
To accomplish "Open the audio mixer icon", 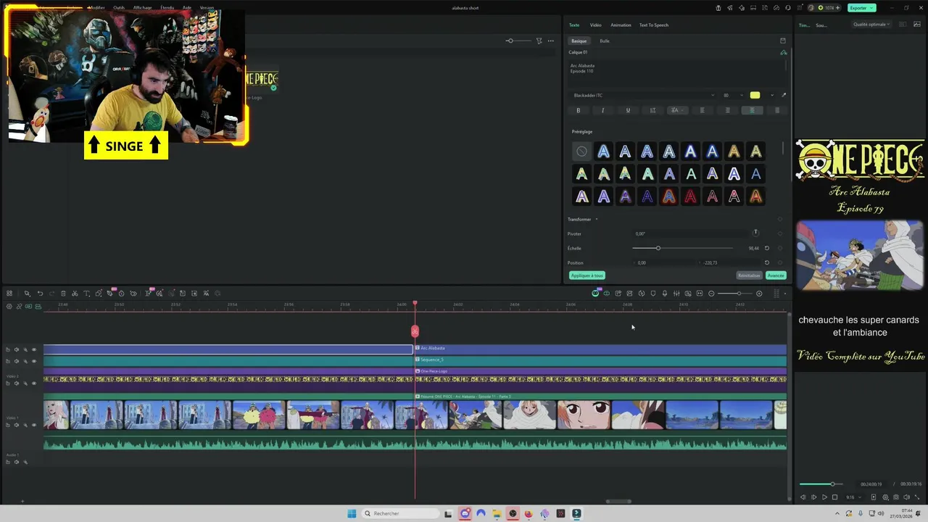I will point(676,294).
